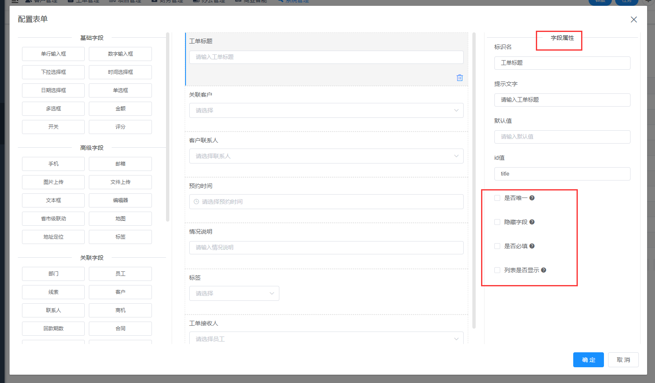This screenshot has height=383, width=655.
Task: Check the 隐藏字段 checkbox
Action: point(497,222)
